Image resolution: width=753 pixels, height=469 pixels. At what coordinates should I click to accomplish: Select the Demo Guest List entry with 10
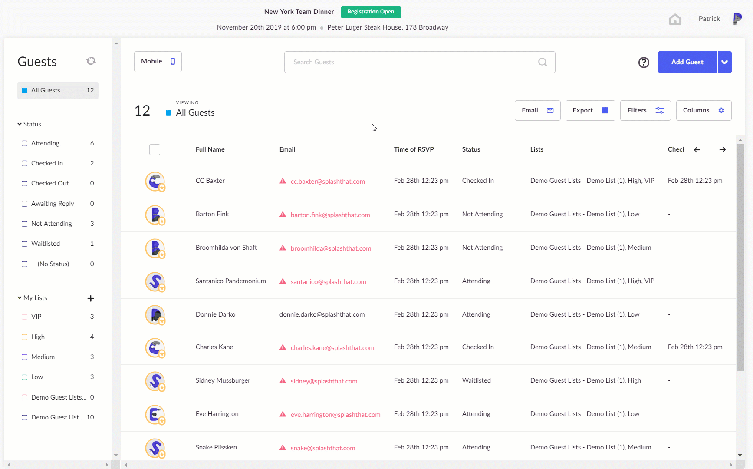(58, 417)
